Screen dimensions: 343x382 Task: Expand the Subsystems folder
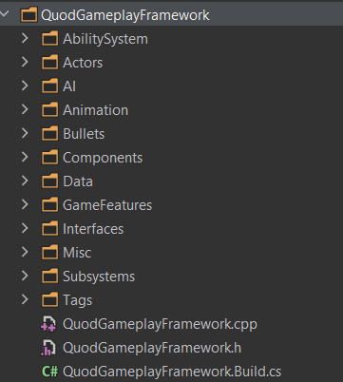[25, 276]
